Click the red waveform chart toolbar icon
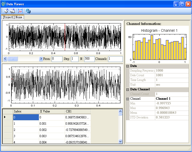Viewport: 192px width, 152px height. pos(20,11)
